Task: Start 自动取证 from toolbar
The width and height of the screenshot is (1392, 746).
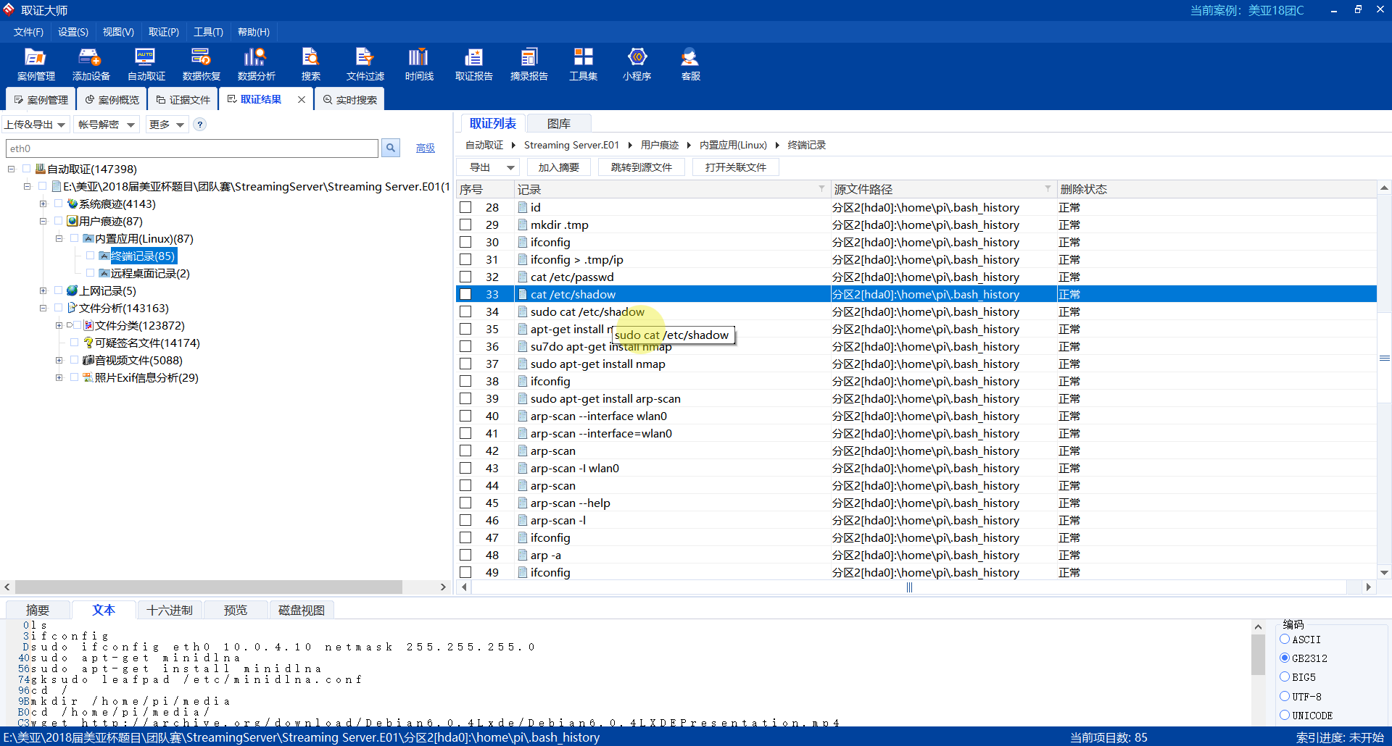Action: (146, 64)
